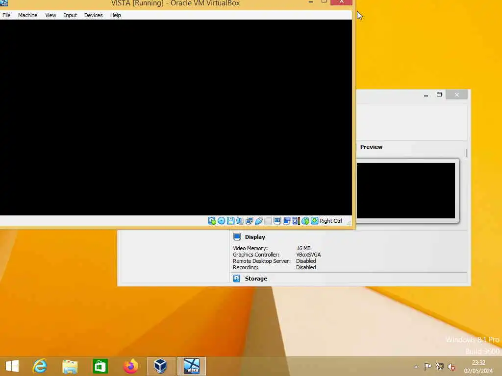Launch Internet Explorer from taskbar

click(x=40, y=366)
